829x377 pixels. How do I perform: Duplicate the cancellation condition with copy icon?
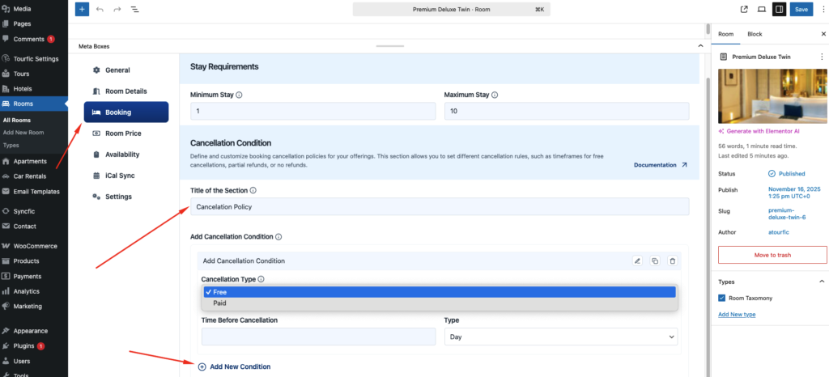pyautogui.click(x=655, y=261)
